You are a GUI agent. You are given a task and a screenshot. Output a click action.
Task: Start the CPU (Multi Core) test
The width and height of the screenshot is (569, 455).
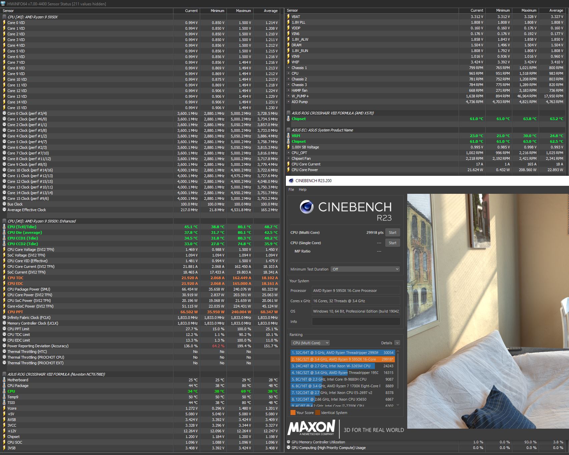point(393,233)
